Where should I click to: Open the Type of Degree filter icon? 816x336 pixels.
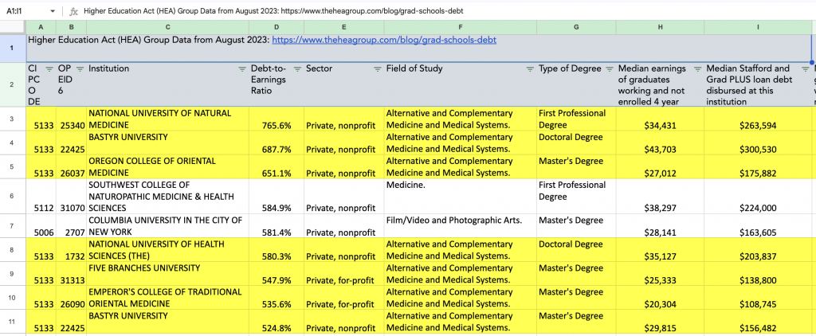pyautogui.click(x=609, y=69)
